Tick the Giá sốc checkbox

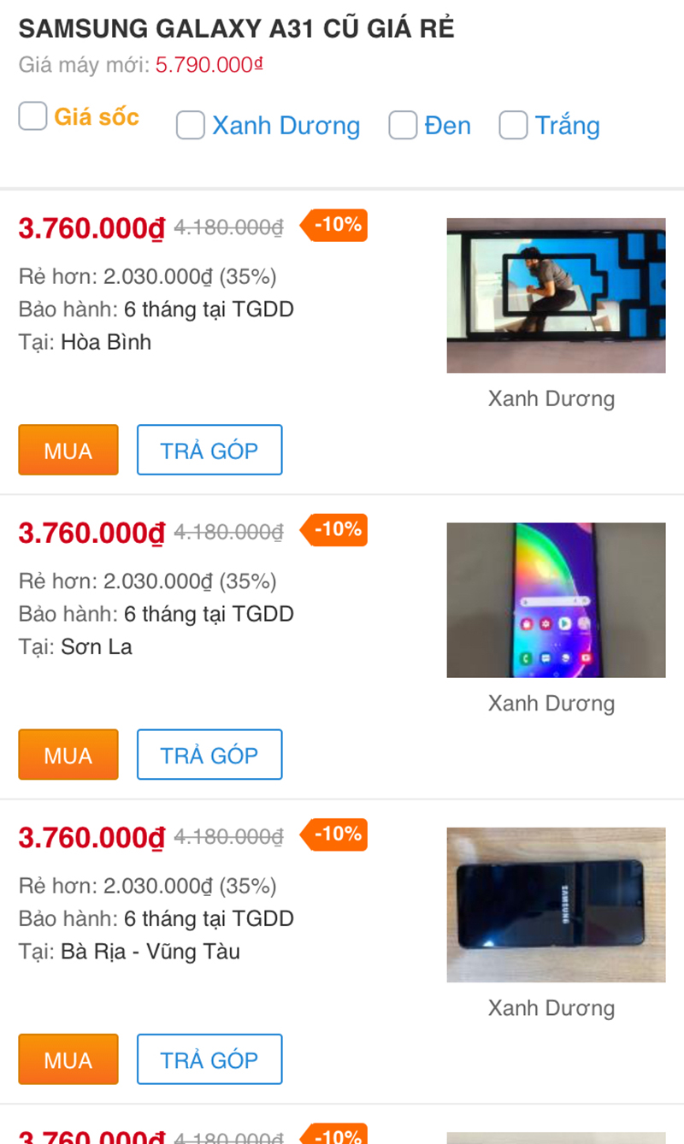[32, 116]
